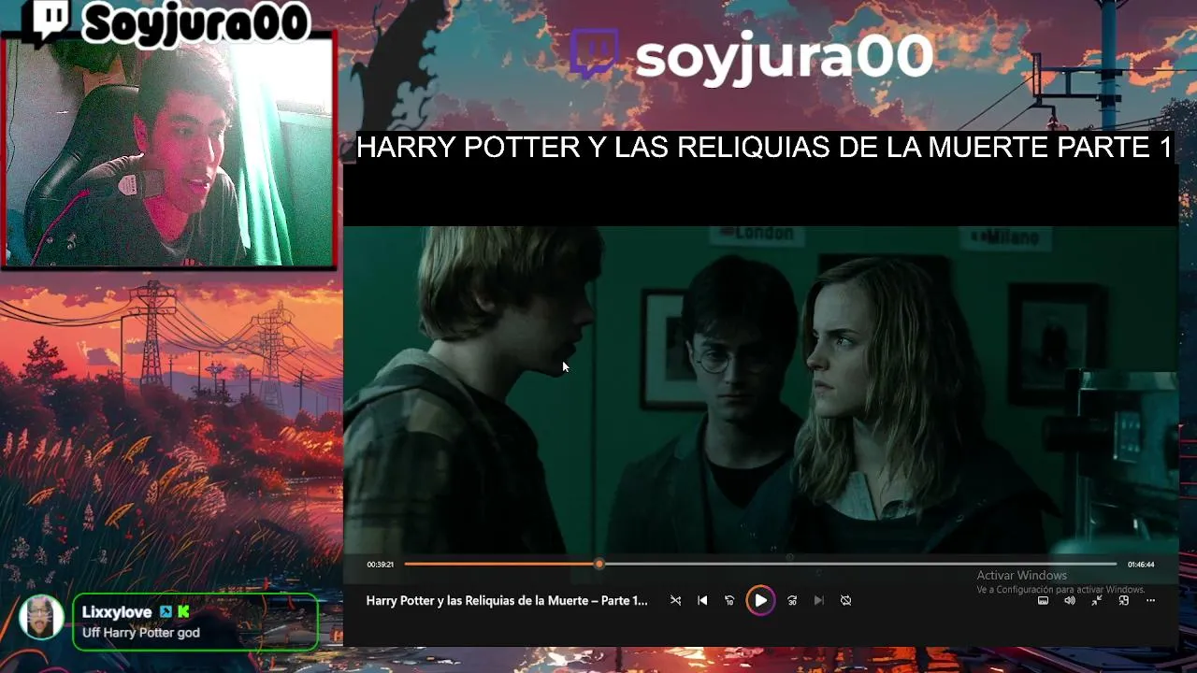Click the orange seek bar handle
The height and width of the screenshot is (673, 1197).
[x=599, y=564]
